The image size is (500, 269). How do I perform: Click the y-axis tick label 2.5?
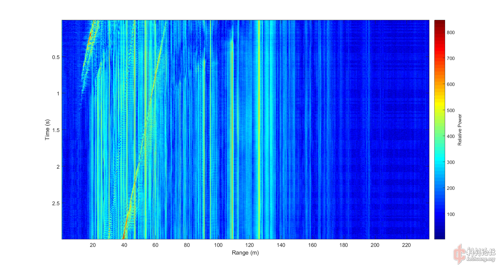[x=56, y=204]
